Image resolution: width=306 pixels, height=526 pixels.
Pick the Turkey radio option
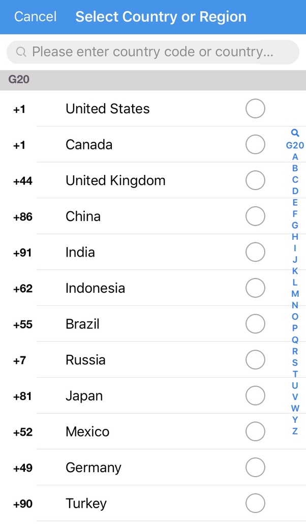click(255, 504)
